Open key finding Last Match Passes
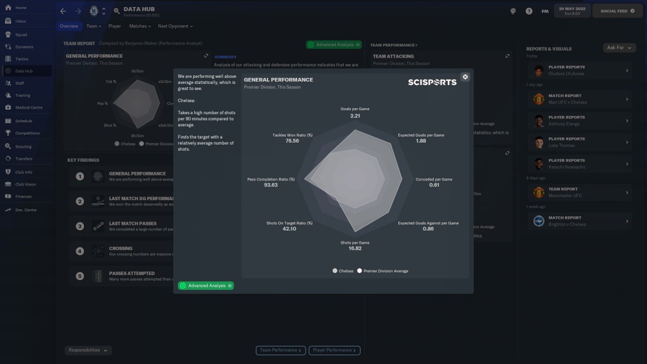This screenshot has height=364, width=647. click(122, 226)
